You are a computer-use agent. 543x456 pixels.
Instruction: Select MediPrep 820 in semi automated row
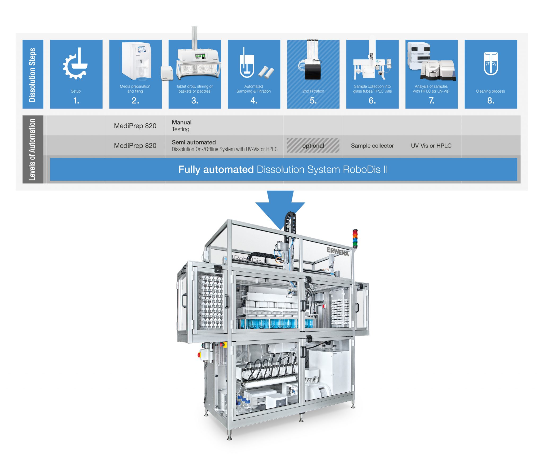[135, 146]
